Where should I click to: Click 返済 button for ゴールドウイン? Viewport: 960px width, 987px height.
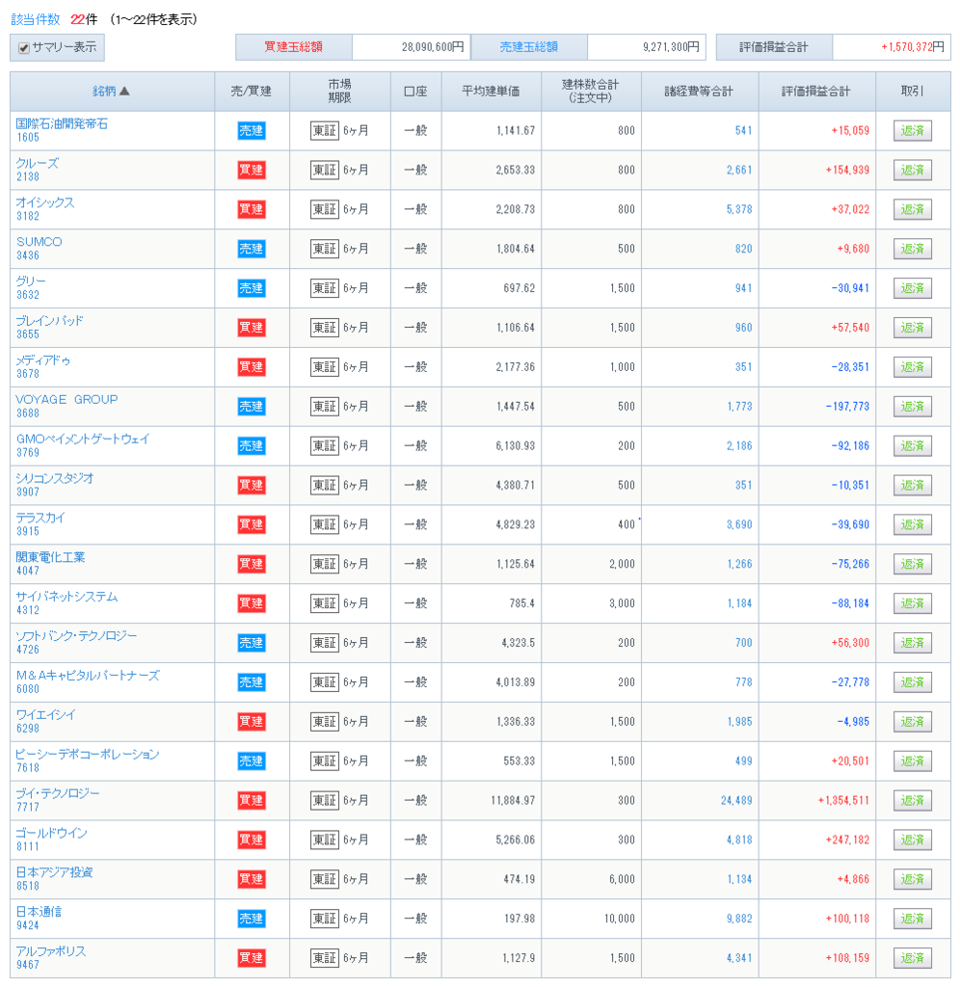pyautogui.click(x=912, y=840)
